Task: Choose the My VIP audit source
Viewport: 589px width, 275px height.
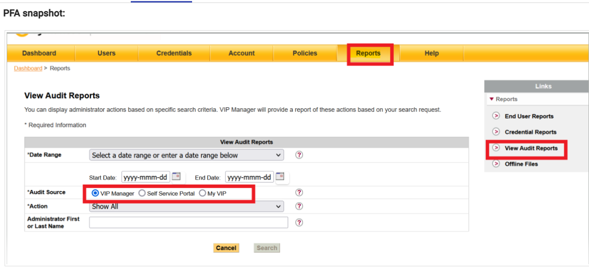Action: pos(202,193)
